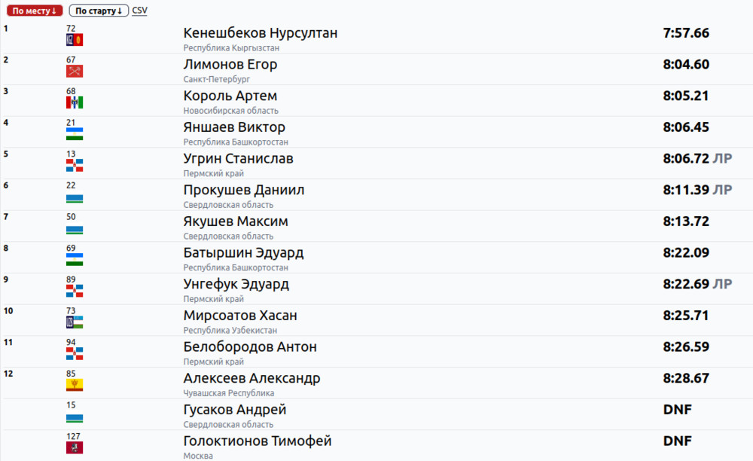Click the DNF result for Гусаков Андрей
Screen dimensions: 753x461
tap(677, 410)
